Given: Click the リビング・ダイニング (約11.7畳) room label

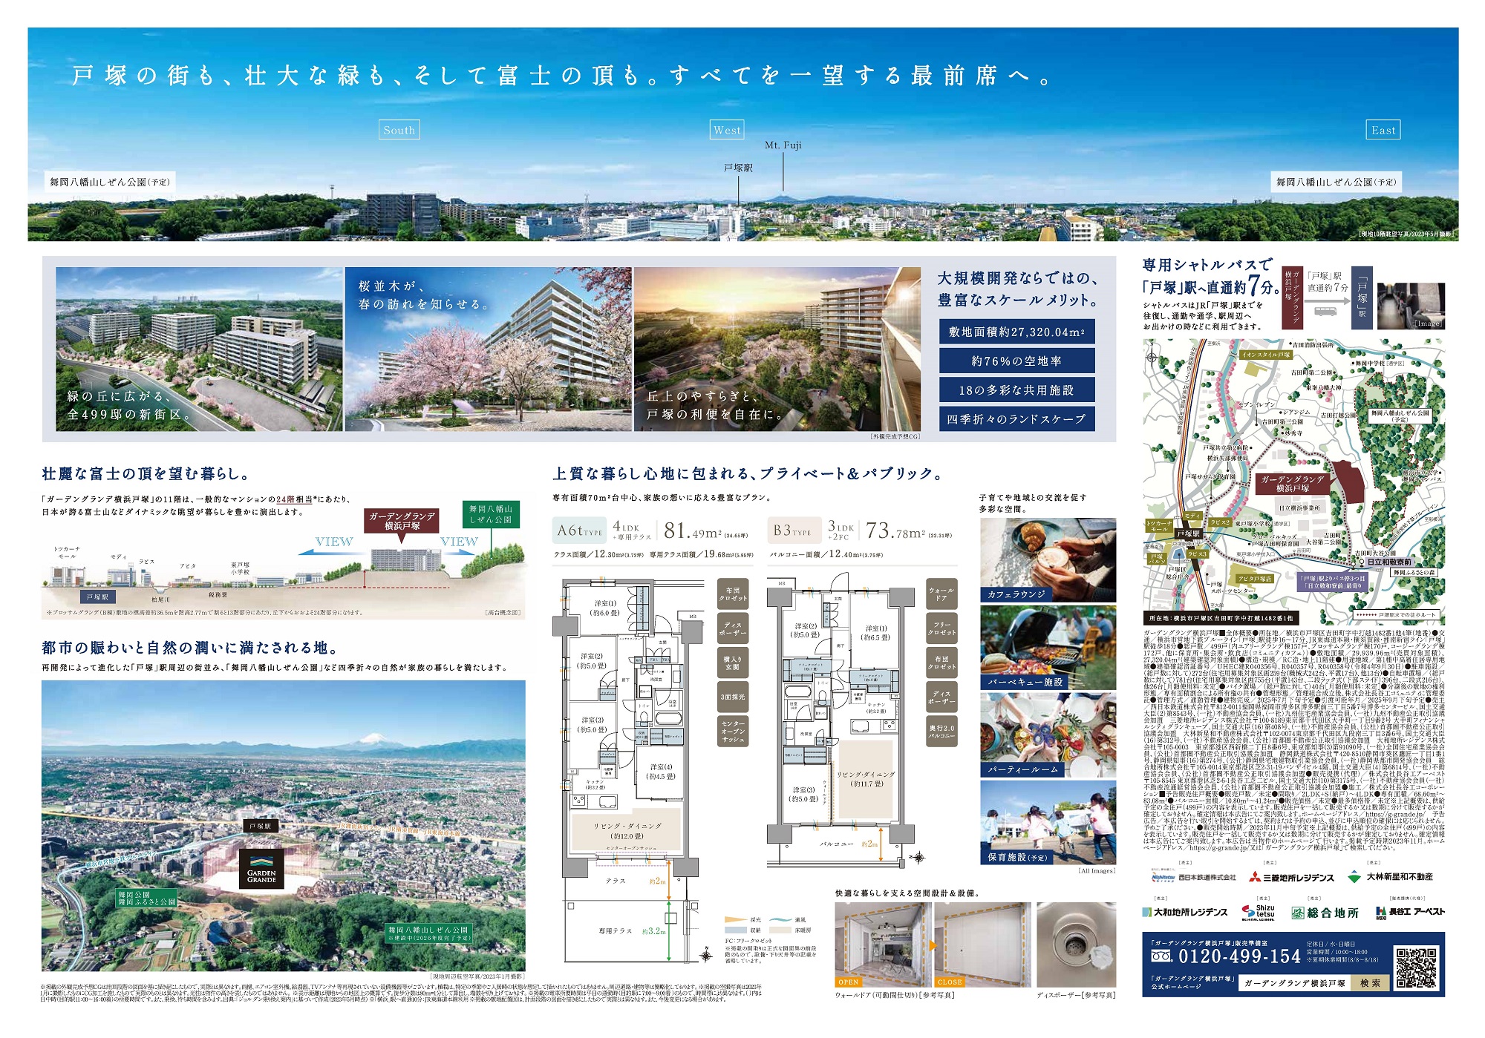Looking at the screenshot, I should [x=866, y=779].
